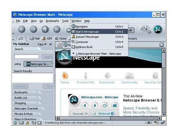Close the current tab with the tab bar X

162,45
